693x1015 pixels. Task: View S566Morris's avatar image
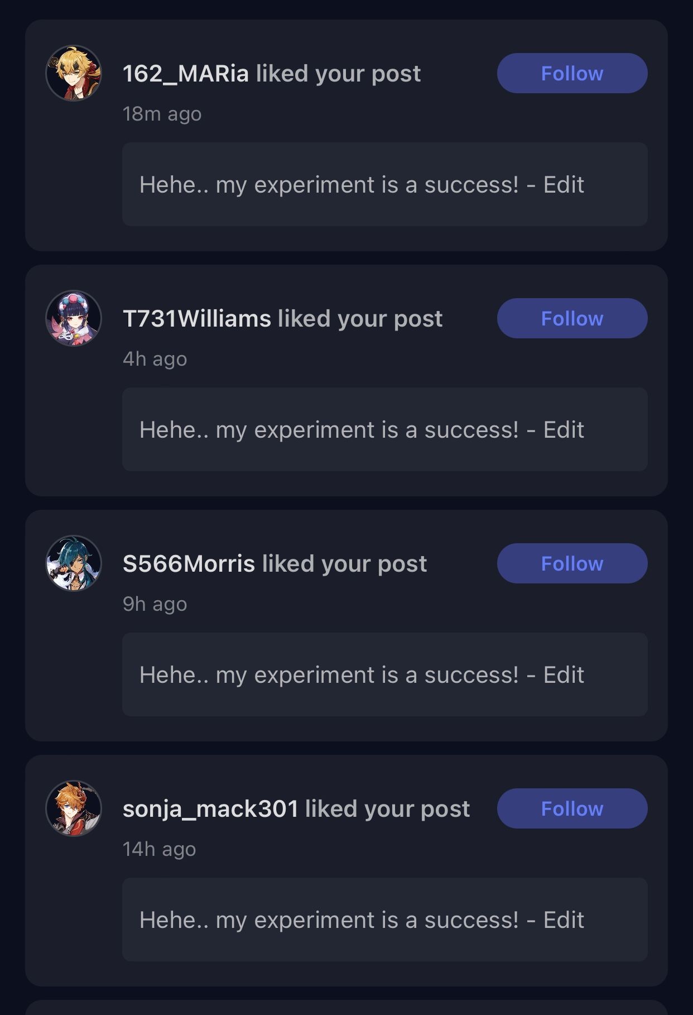(74, 563)
